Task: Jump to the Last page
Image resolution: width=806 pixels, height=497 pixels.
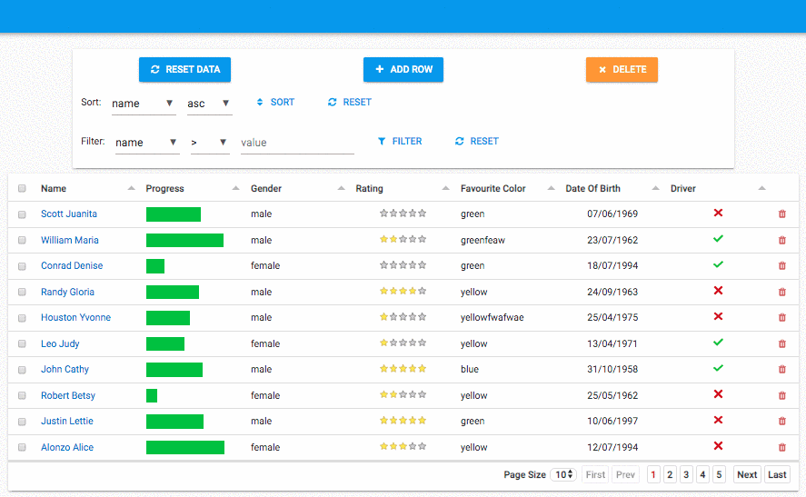Action: coord(777,474)
